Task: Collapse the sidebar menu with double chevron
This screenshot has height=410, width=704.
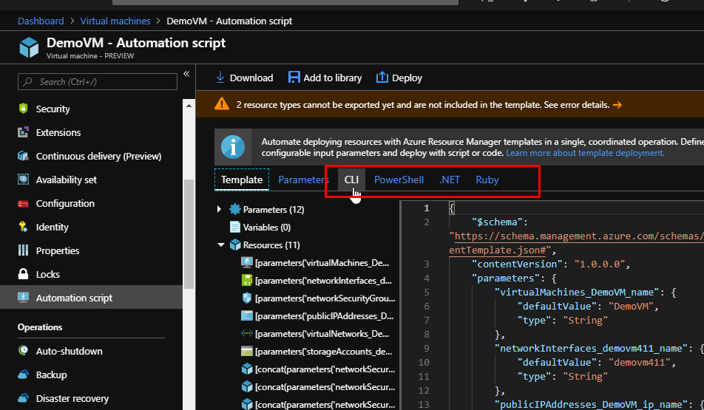Action: pyautogui.click(x=187, y=74)
